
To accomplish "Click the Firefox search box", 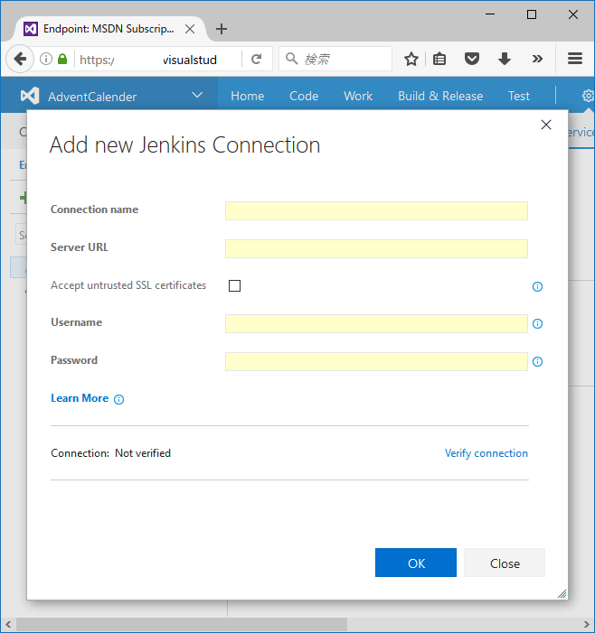I will (x=335, y=59).
